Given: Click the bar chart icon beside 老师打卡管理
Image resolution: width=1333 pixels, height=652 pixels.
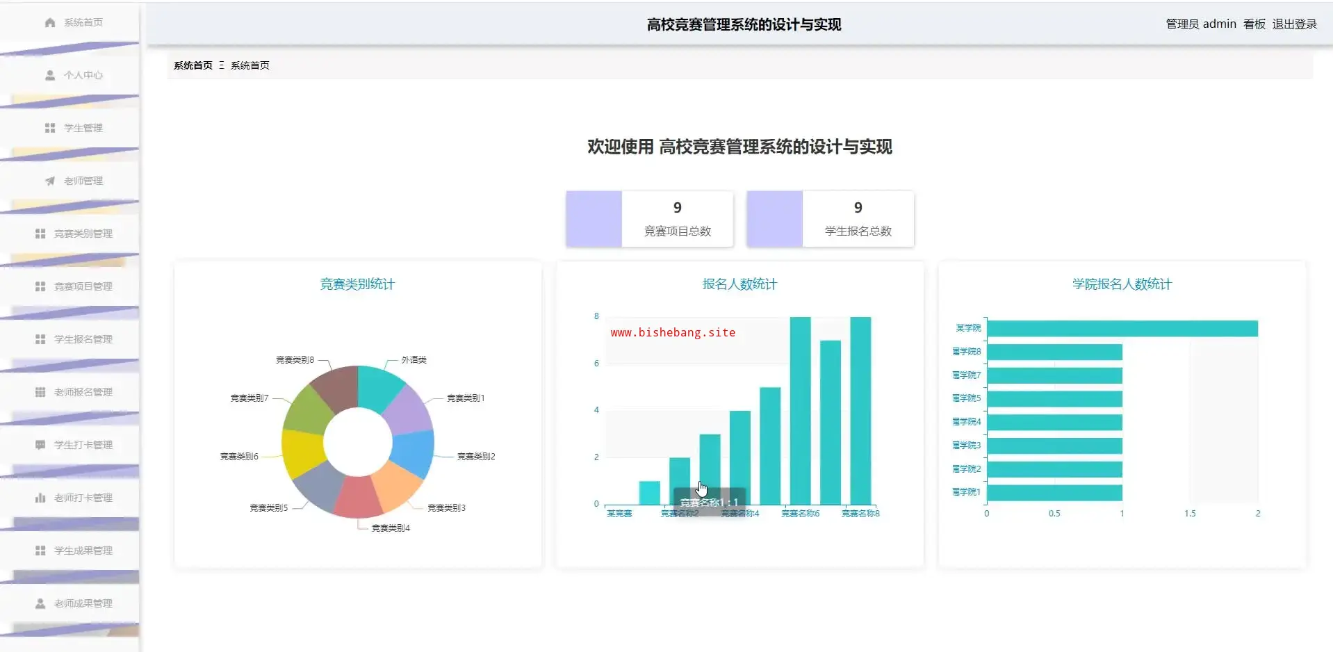Looking at the screenshot, I should (x=40, y=498).
